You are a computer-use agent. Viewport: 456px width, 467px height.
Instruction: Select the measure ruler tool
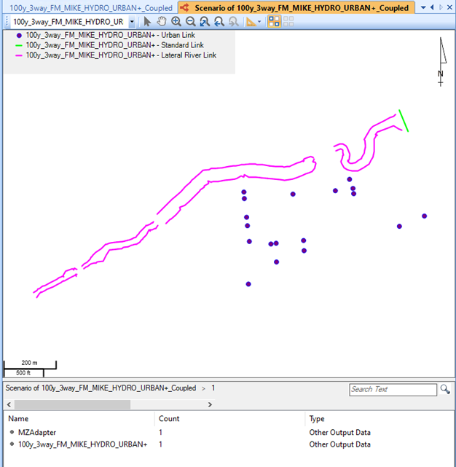point(251,22)
